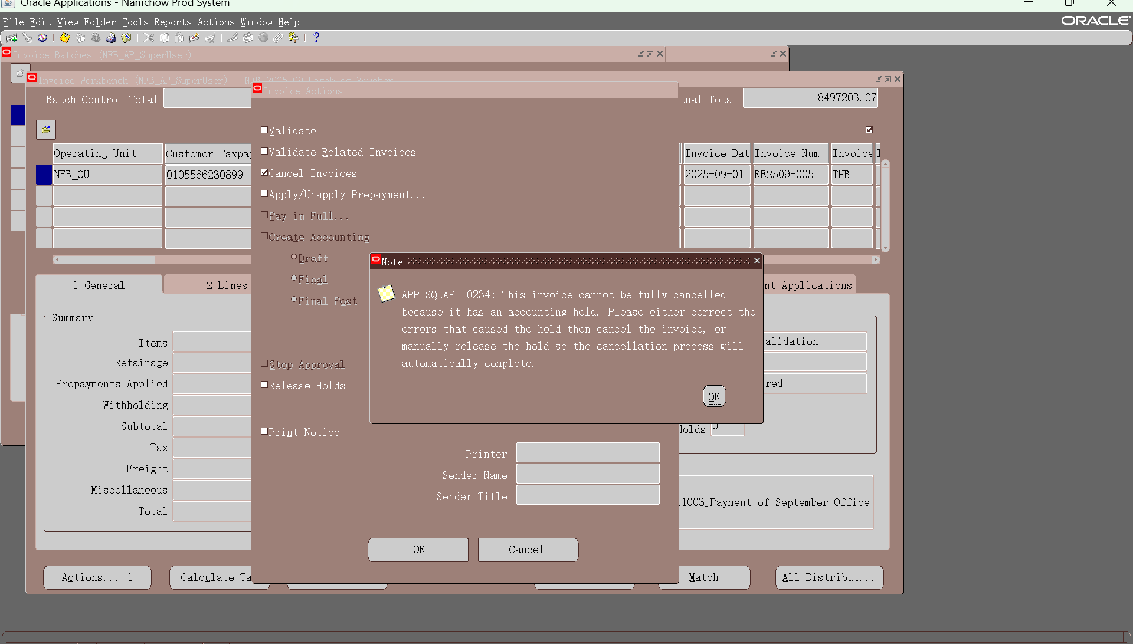Click the Printer input field

[588, 453]
